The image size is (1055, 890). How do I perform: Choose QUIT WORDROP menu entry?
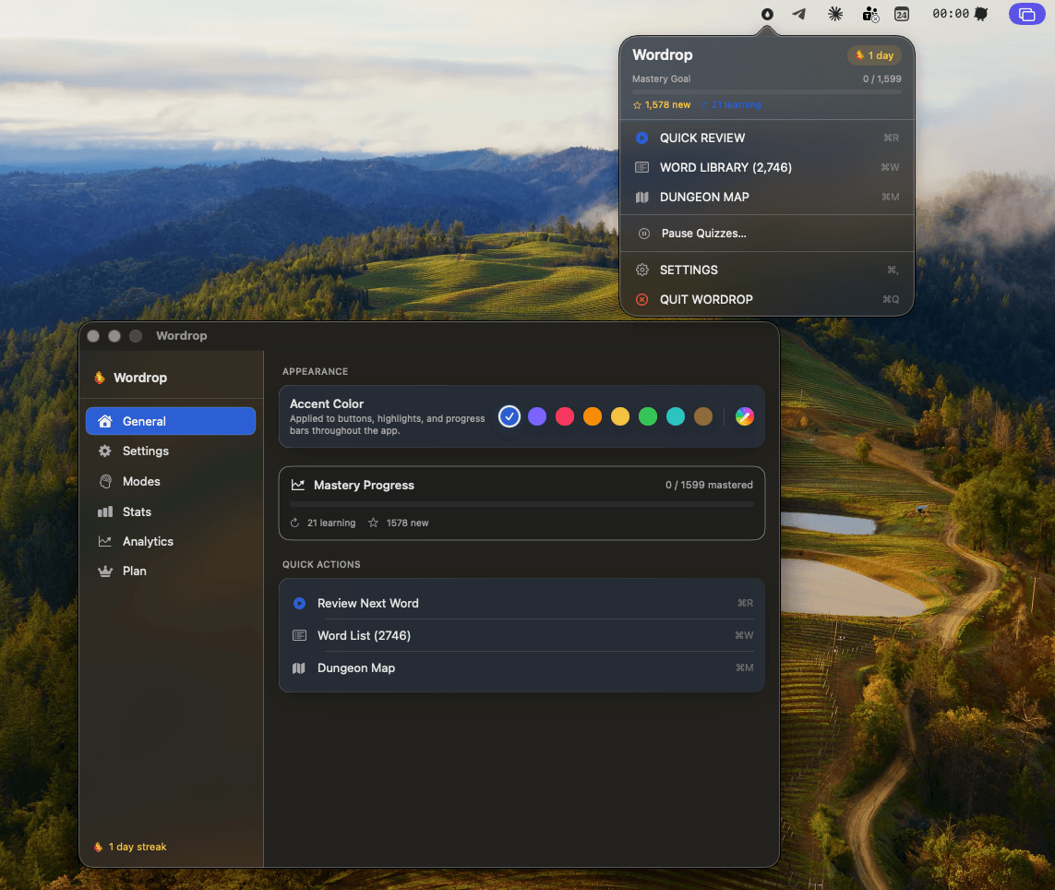767,299
